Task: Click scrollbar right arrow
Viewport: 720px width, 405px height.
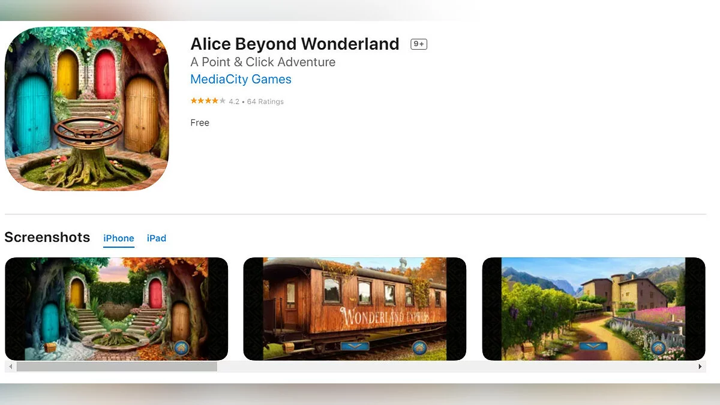Action: [700, 367]
